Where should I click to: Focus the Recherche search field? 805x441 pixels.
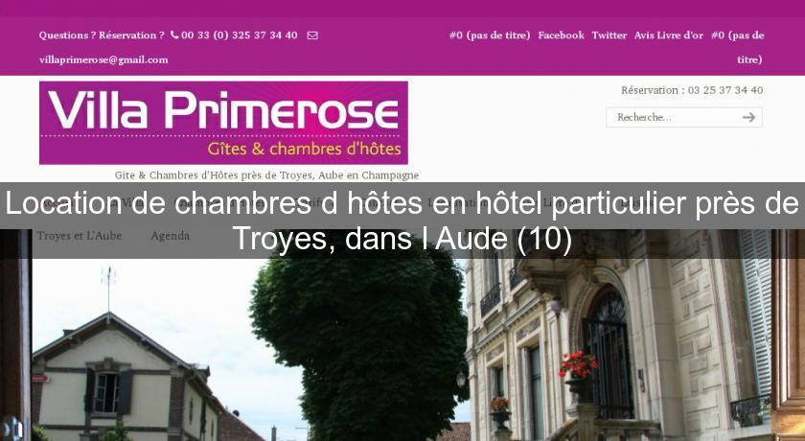(674, 117)
